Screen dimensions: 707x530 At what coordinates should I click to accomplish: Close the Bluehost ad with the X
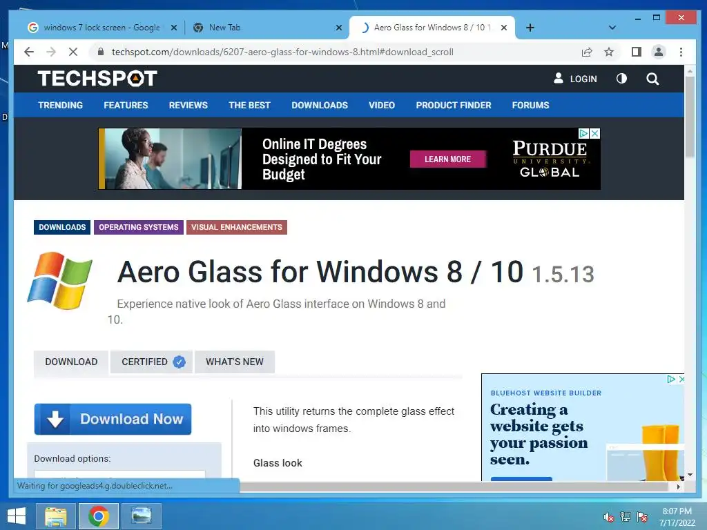pos(681,379)
